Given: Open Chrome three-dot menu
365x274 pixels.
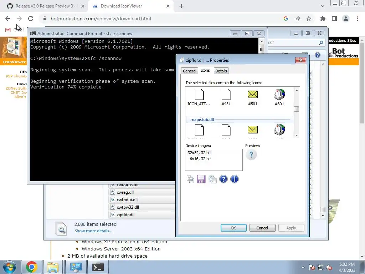Looking at the screenshot, I should click(357, 19).
